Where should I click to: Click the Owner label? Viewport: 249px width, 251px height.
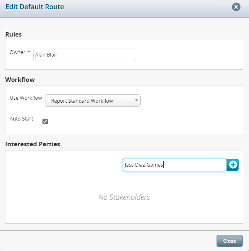click(17, 52)
